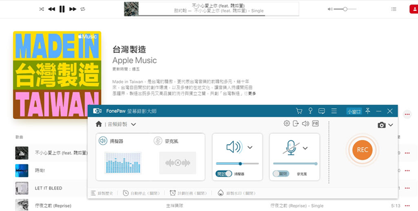Viewport: 418px width, 211px height.
Task: Pause the currently playing song
Action: tap(62, 9)
